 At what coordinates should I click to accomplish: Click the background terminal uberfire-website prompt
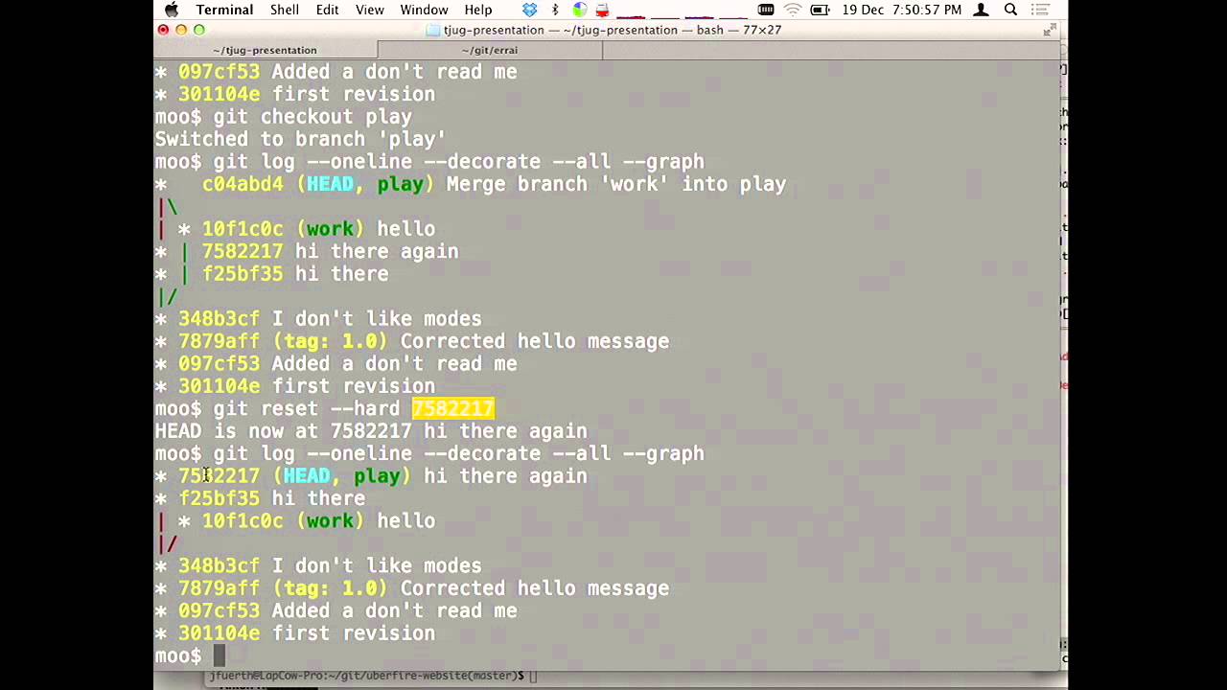coord(368,677)
